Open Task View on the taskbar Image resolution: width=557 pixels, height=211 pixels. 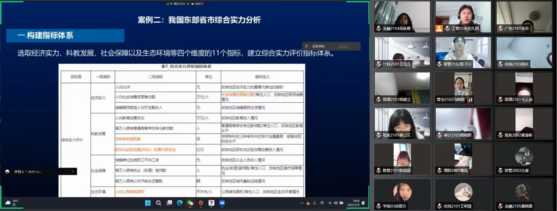(169, 203)
